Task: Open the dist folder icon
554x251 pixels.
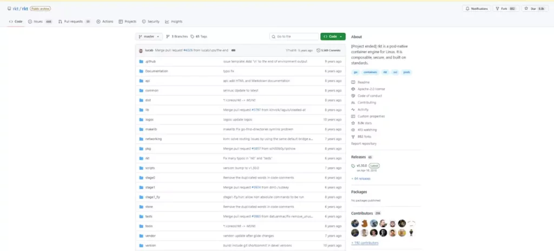Action: (x=141, y=100)
